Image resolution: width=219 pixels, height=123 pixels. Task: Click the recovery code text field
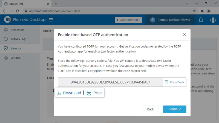(110, 82)
